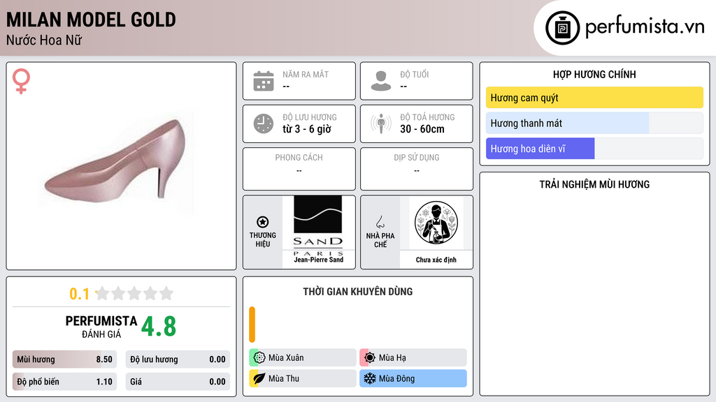The height and width of the screenshot is (402, 716).
Task: Select the Mùa Xuân season
Action: (302, 357)
